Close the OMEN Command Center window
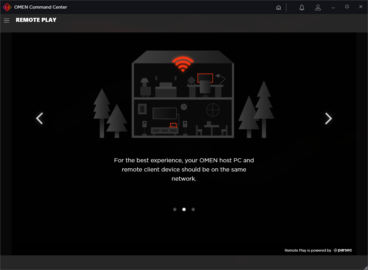Viewport: 368px width, 270px height. click(x=361, y=7)
